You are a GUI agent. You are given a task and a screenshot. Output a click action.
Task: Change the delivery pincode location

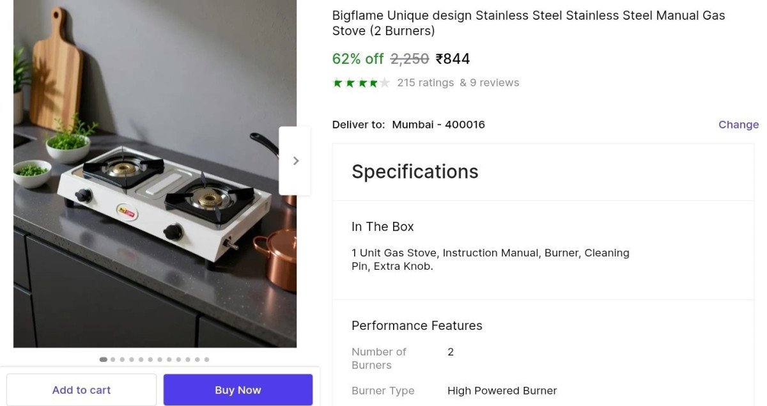tap(738, 125)
